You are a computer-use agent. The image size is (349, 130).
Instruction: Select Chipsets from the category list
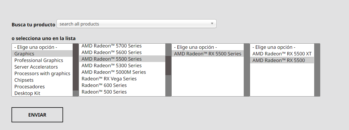24,80
